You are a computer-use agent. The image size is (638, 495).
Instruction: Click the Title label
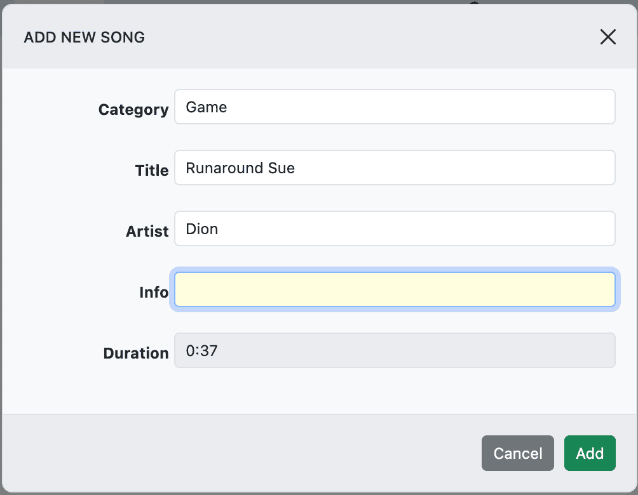pyautogui.click(x=151, y=170)
